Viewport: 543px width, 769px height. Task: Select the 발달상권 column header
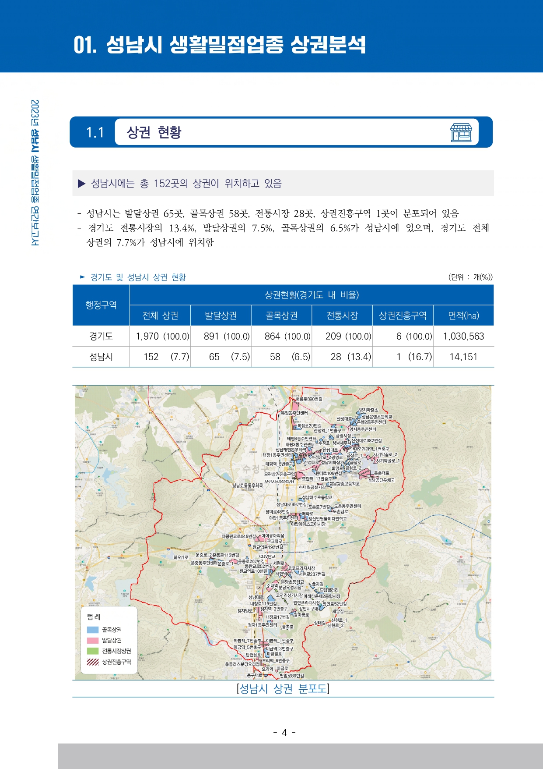(221, 315)
